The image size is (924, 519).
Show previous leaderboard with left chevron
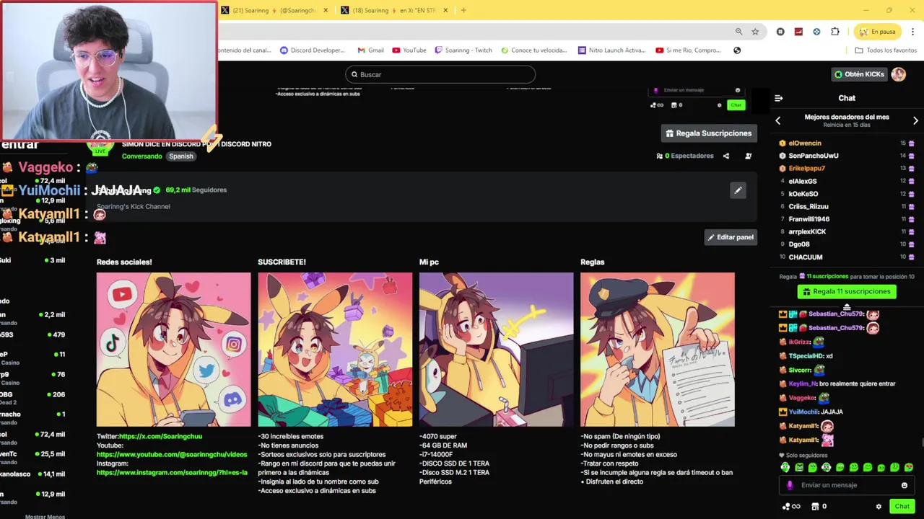778,120
